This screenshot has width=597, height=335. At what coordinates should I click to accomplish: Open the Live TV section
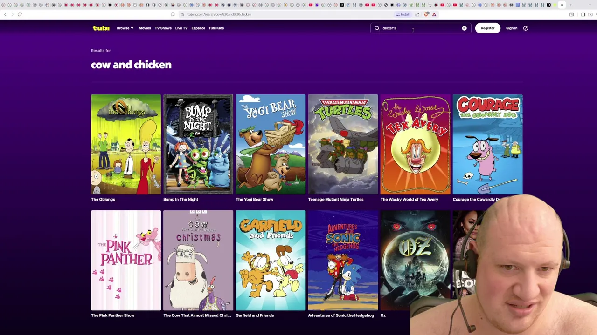point(181,28)
